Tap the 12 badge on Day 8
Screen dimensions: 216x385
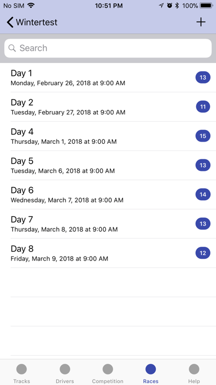click(x=203, y=253)
